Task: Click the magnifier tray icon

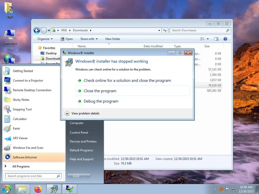Action: [221, 189]
